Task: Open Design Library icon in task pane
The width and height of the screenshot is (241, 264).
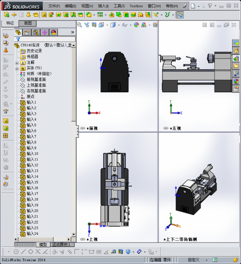Action: pyautogui.click(x=236, y=58)
